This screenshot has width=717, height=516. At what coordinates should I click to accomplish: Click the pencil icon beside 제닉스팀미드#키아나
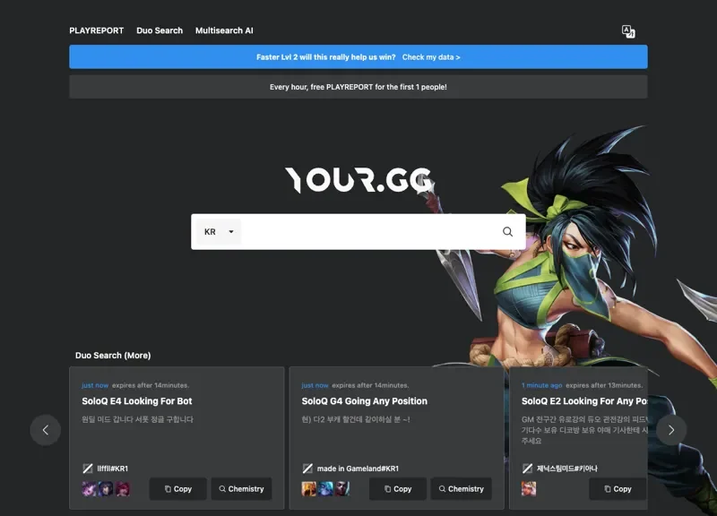[527, 468]
